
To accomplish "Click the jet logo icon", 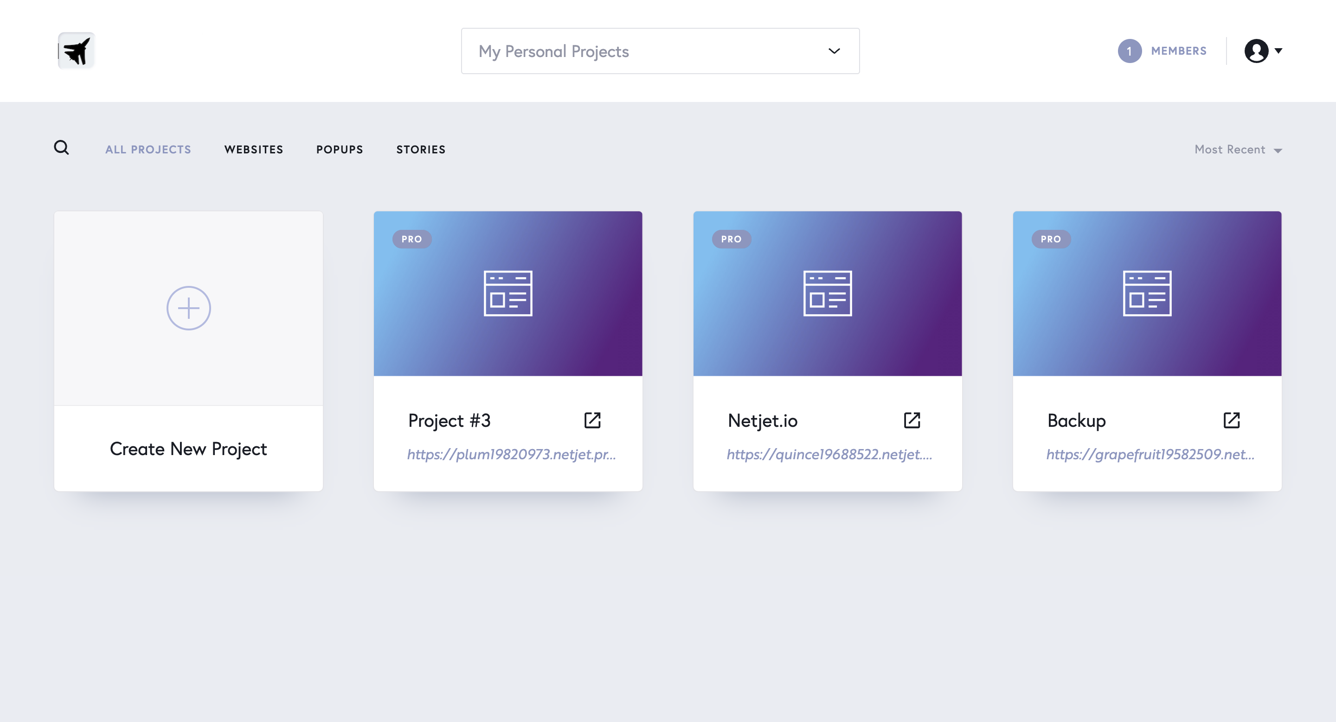I will 76,50.
